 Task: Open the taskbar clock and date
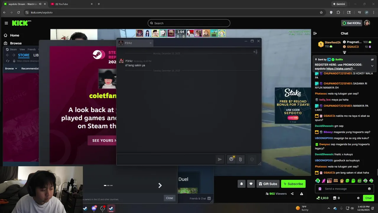363,208
